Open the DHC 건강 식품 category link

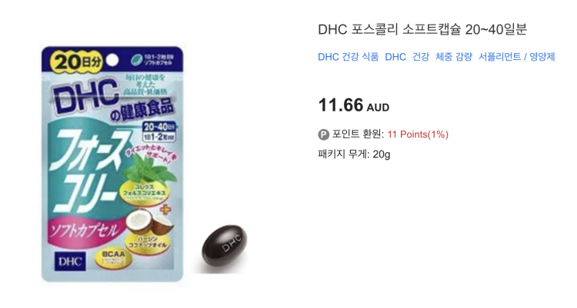click(x=348, y=57)
